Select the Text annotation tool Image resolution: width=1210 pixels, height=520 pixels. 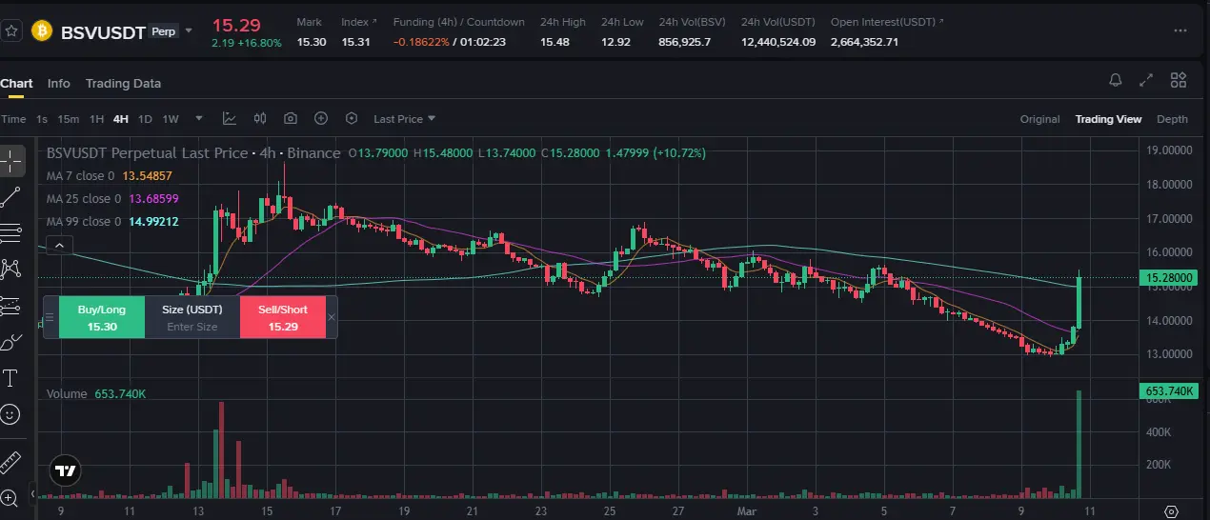[11, 378]
